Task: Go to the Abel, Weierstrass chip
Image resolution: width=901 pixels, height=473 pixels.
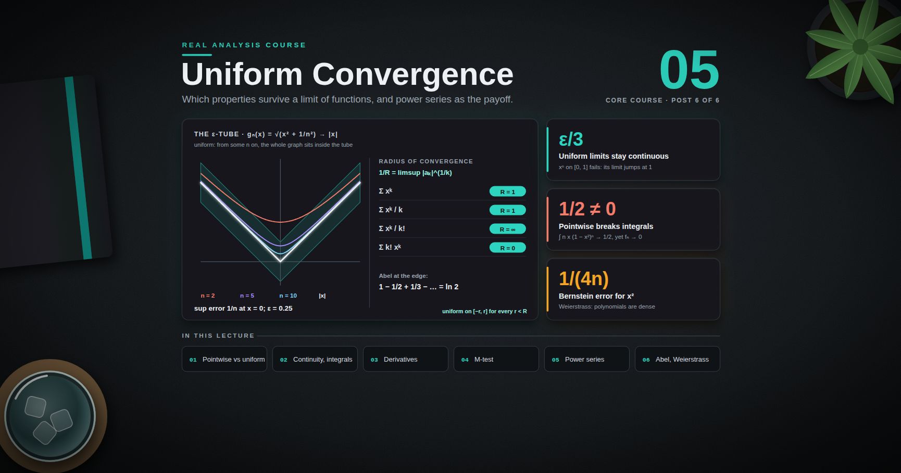Action: [x=678, y=359]
